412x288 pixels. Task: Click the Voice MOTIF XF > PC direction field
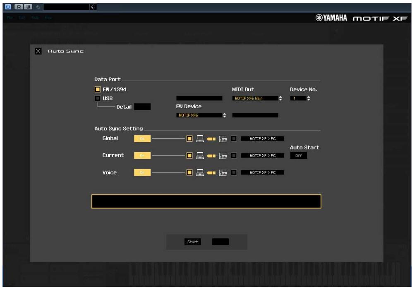[x=262, y=173]
